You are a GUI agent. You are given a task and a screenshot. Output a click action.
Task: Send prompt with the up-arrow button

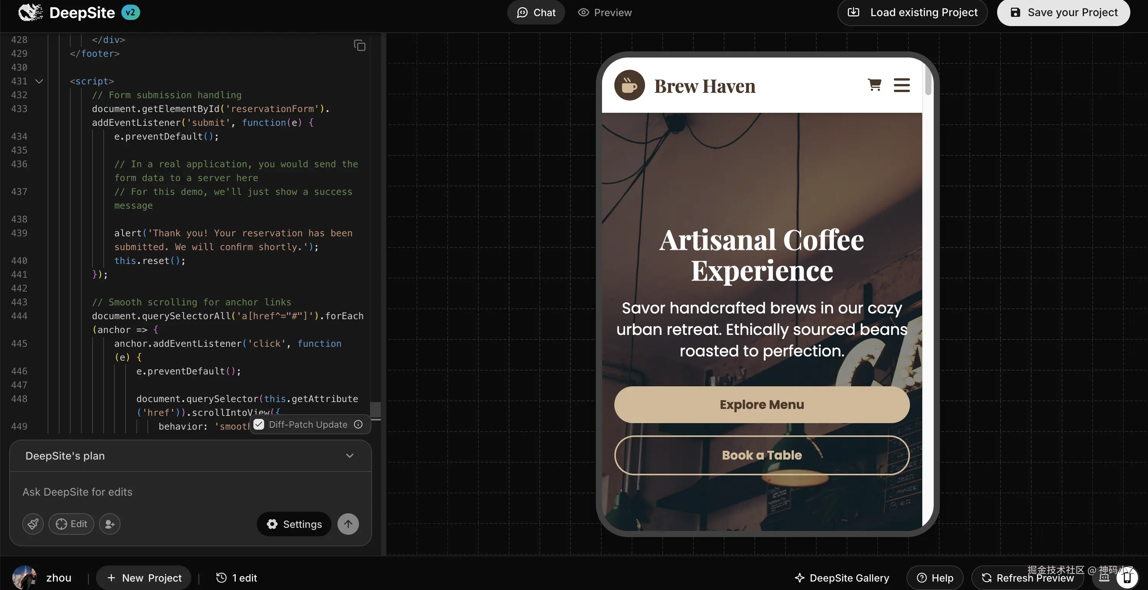click(x=348, y=524)
